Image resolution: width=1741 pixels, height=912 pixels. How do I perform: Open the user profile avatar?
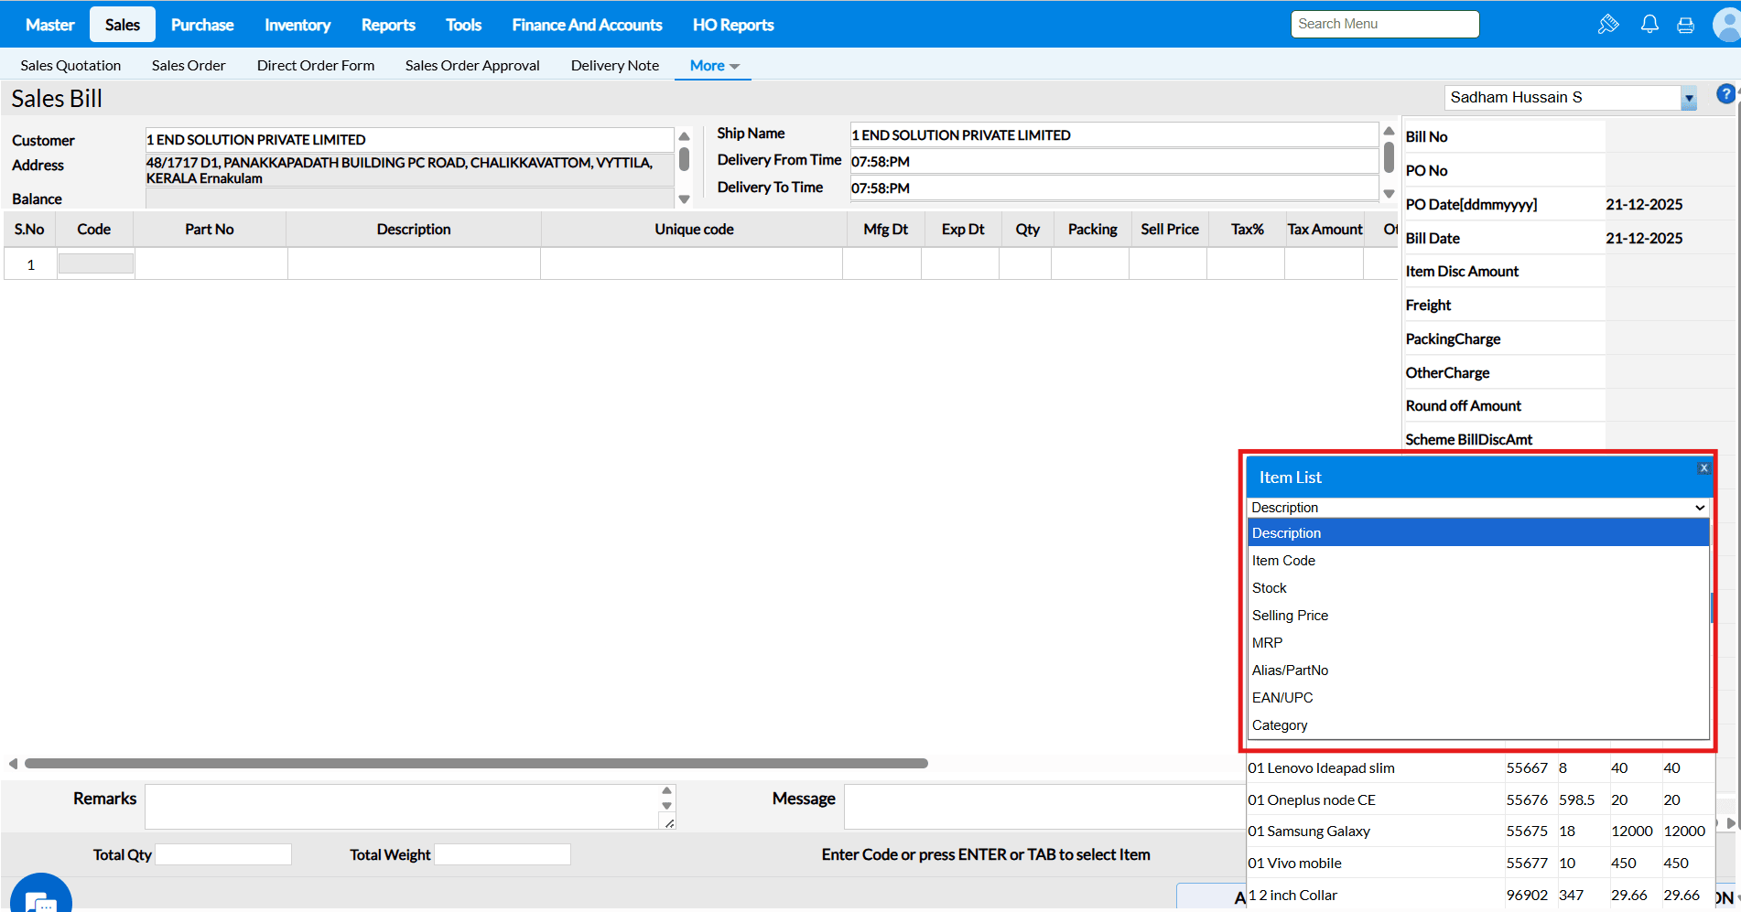pos(1726,25)
